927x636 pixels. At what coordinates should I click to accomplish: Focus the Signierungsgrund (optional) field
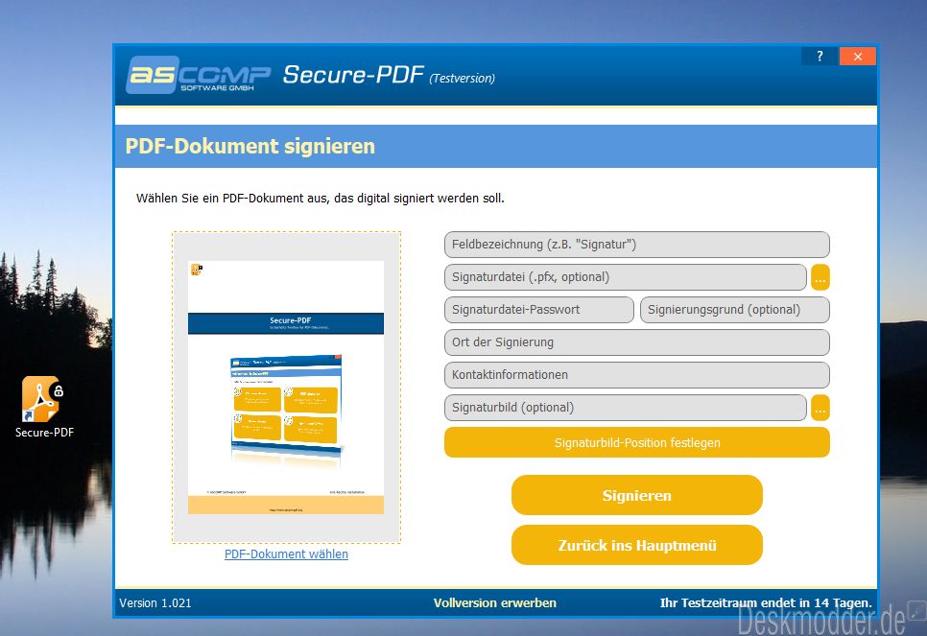735,310
